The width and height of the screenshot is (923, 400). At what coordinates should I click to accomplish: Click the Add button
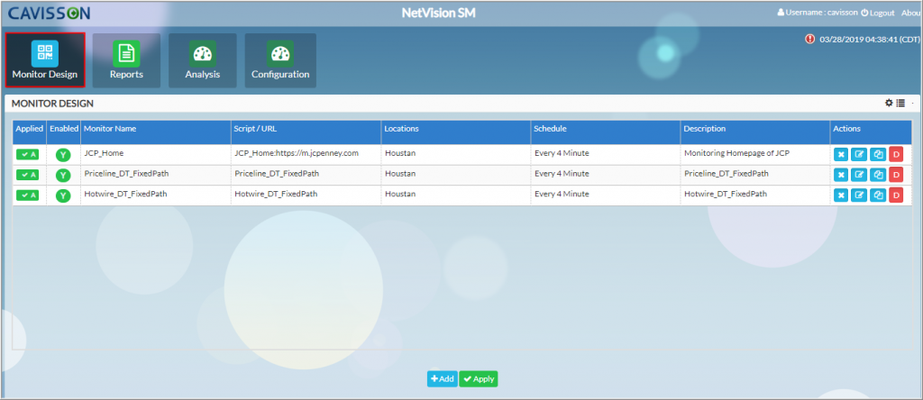442,379
